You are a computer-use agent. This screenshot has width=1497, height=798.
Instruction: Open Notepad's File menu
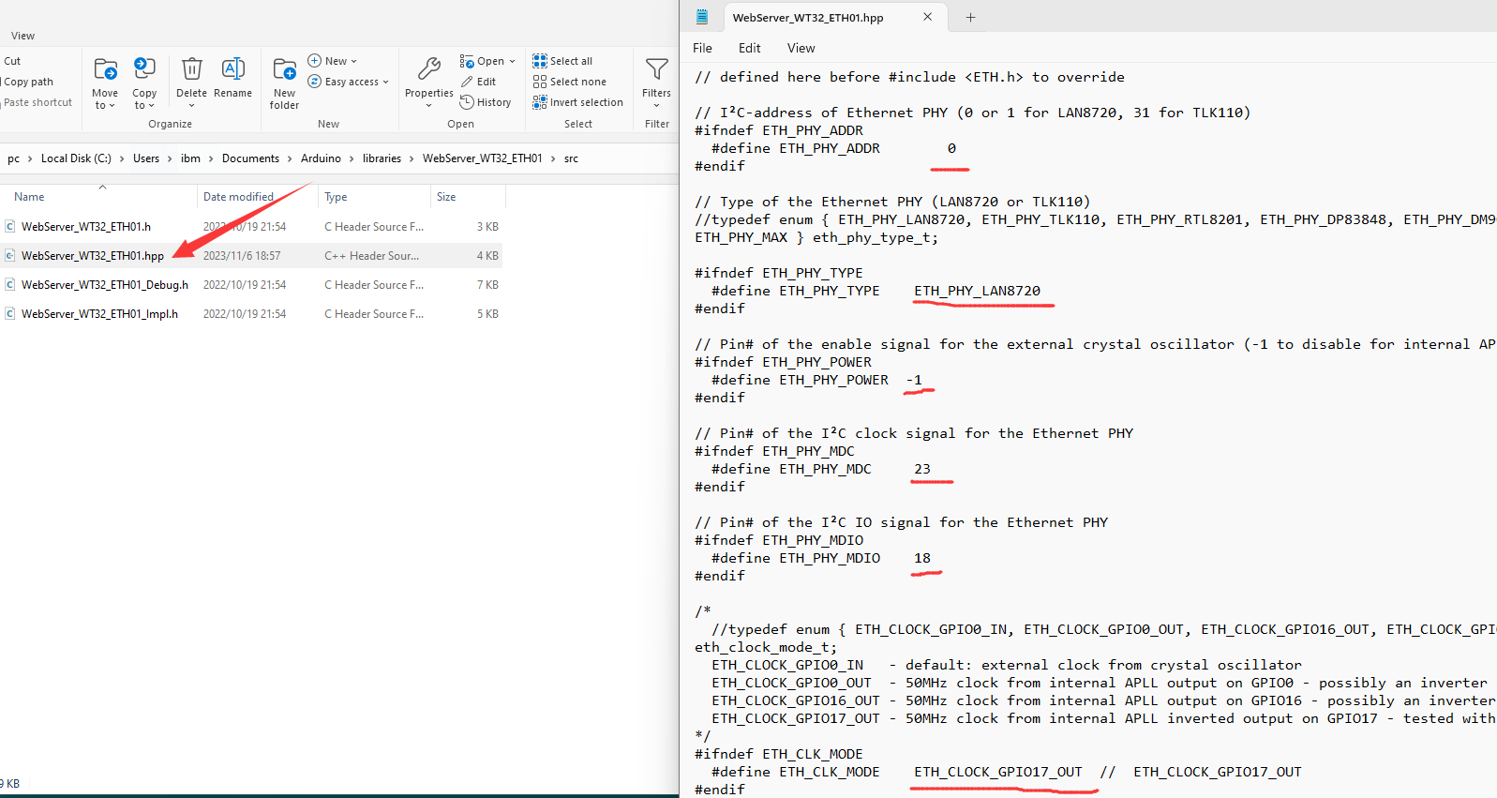point(702,48)
